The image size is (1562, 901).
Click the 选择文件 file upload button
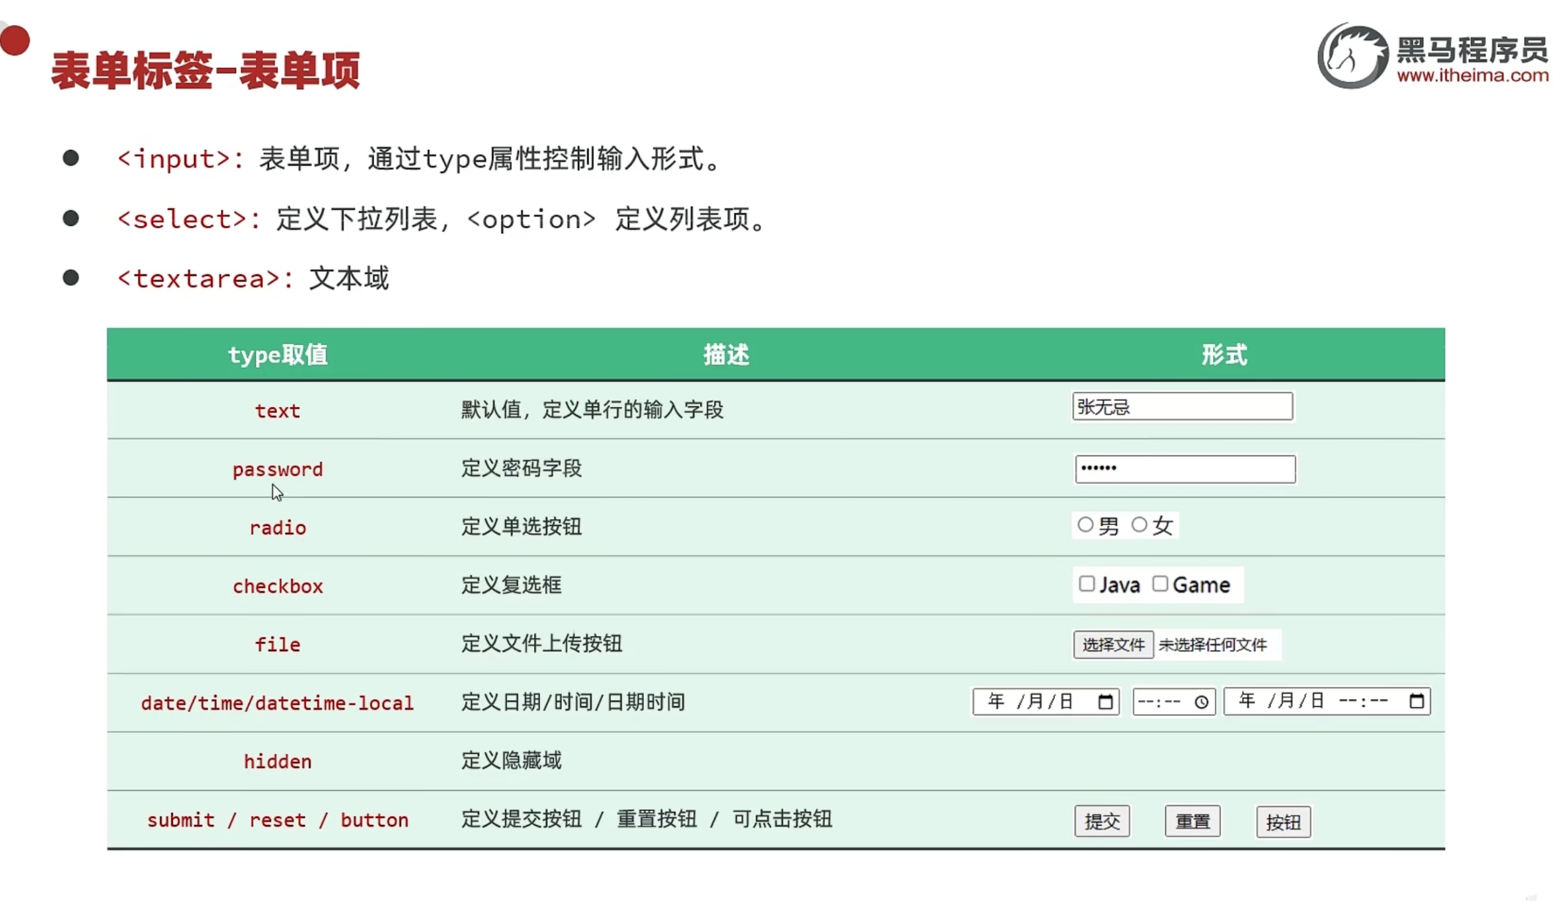tap(1113, 645)
